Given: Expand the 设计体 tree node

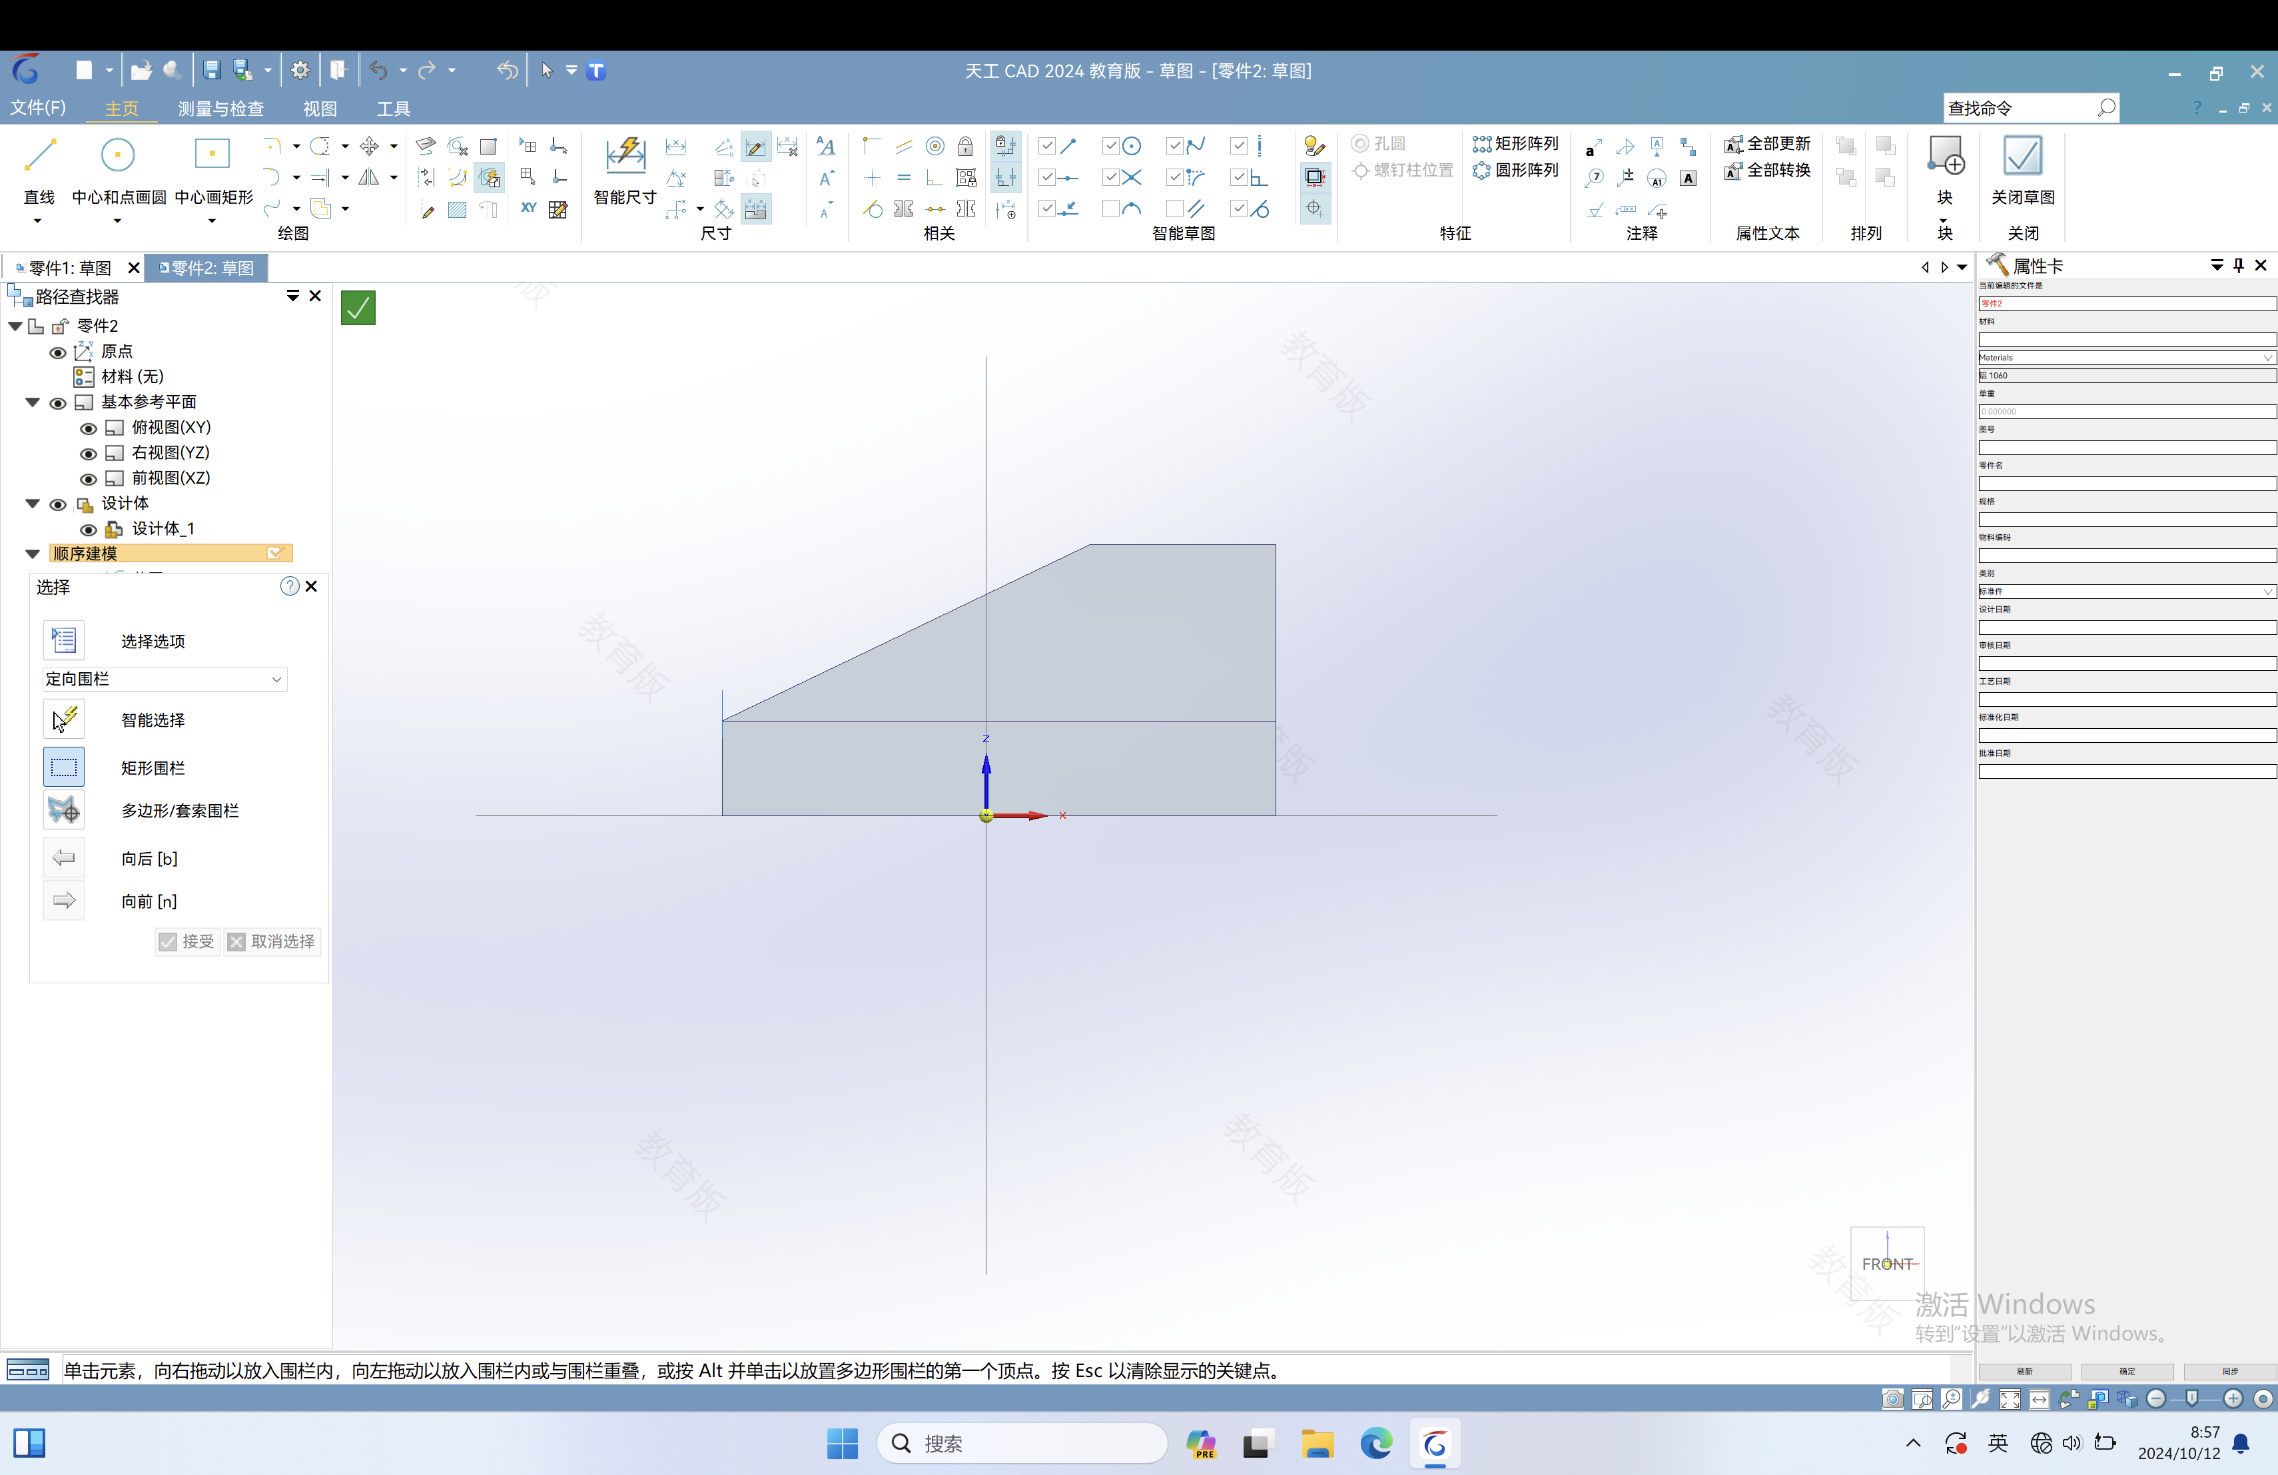Looking at the screenshot, I should (30, 502).
